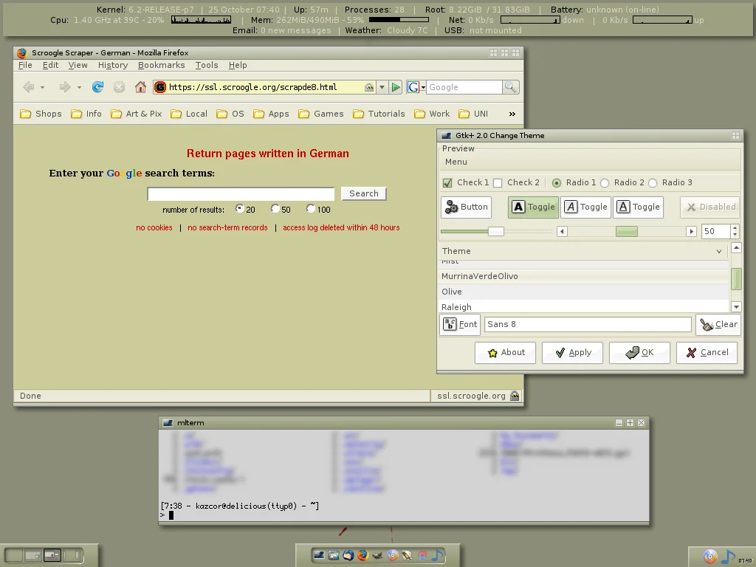Click the site icon in the URL bar

point(160,87)
